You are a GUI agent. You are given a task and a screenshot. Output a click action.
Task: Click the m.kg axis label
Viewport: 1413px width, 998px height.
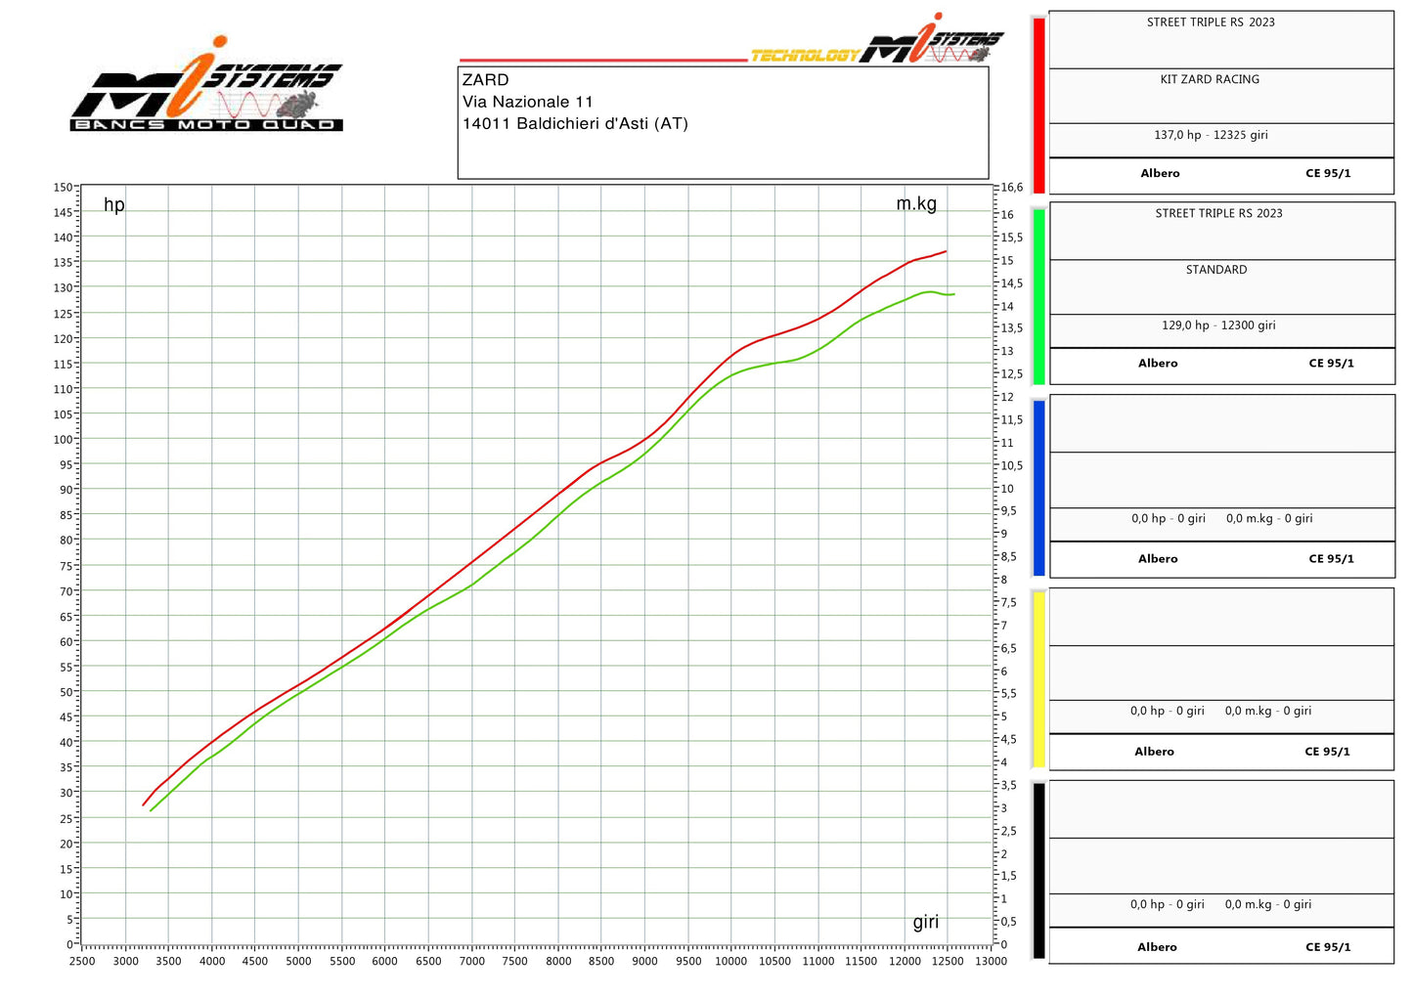click(x=915, y=204)
